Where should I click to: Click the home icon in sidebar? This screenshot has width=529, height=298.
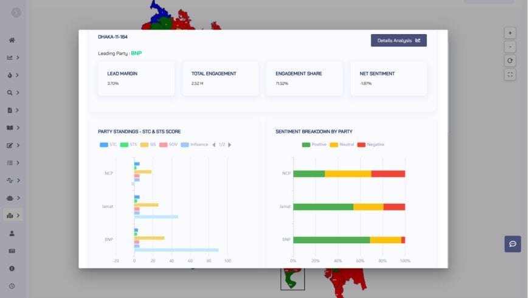12,40
